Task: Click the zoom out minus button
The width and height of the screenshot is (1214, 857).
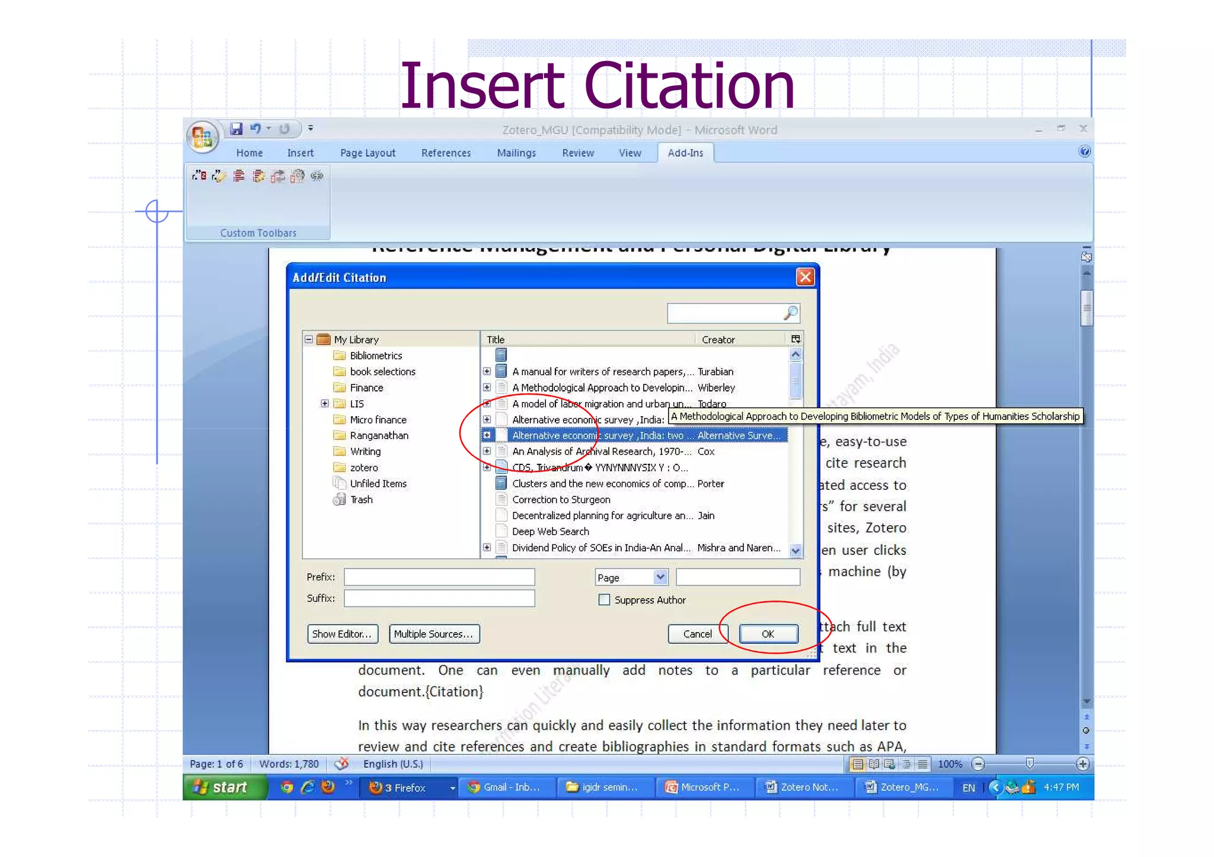Action: pyautogui.click(x=979, y=764)
